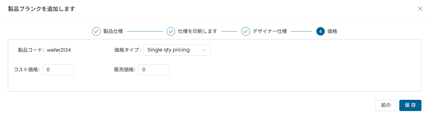Image resolution: width=429 pixels, height=118 pixels.
Task: Expand the 価格タイプ dropdown chevron arrow
Action: click(204, 50)
